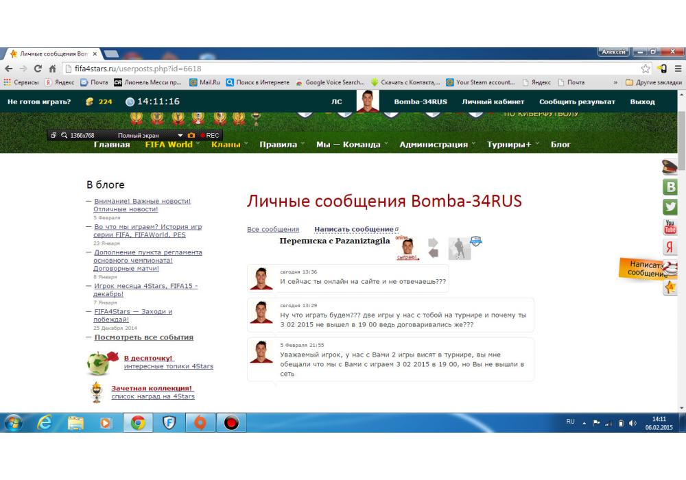Open the Главная menu item
The width and height of the screenshot is (686, 480).
click(112, 145)
